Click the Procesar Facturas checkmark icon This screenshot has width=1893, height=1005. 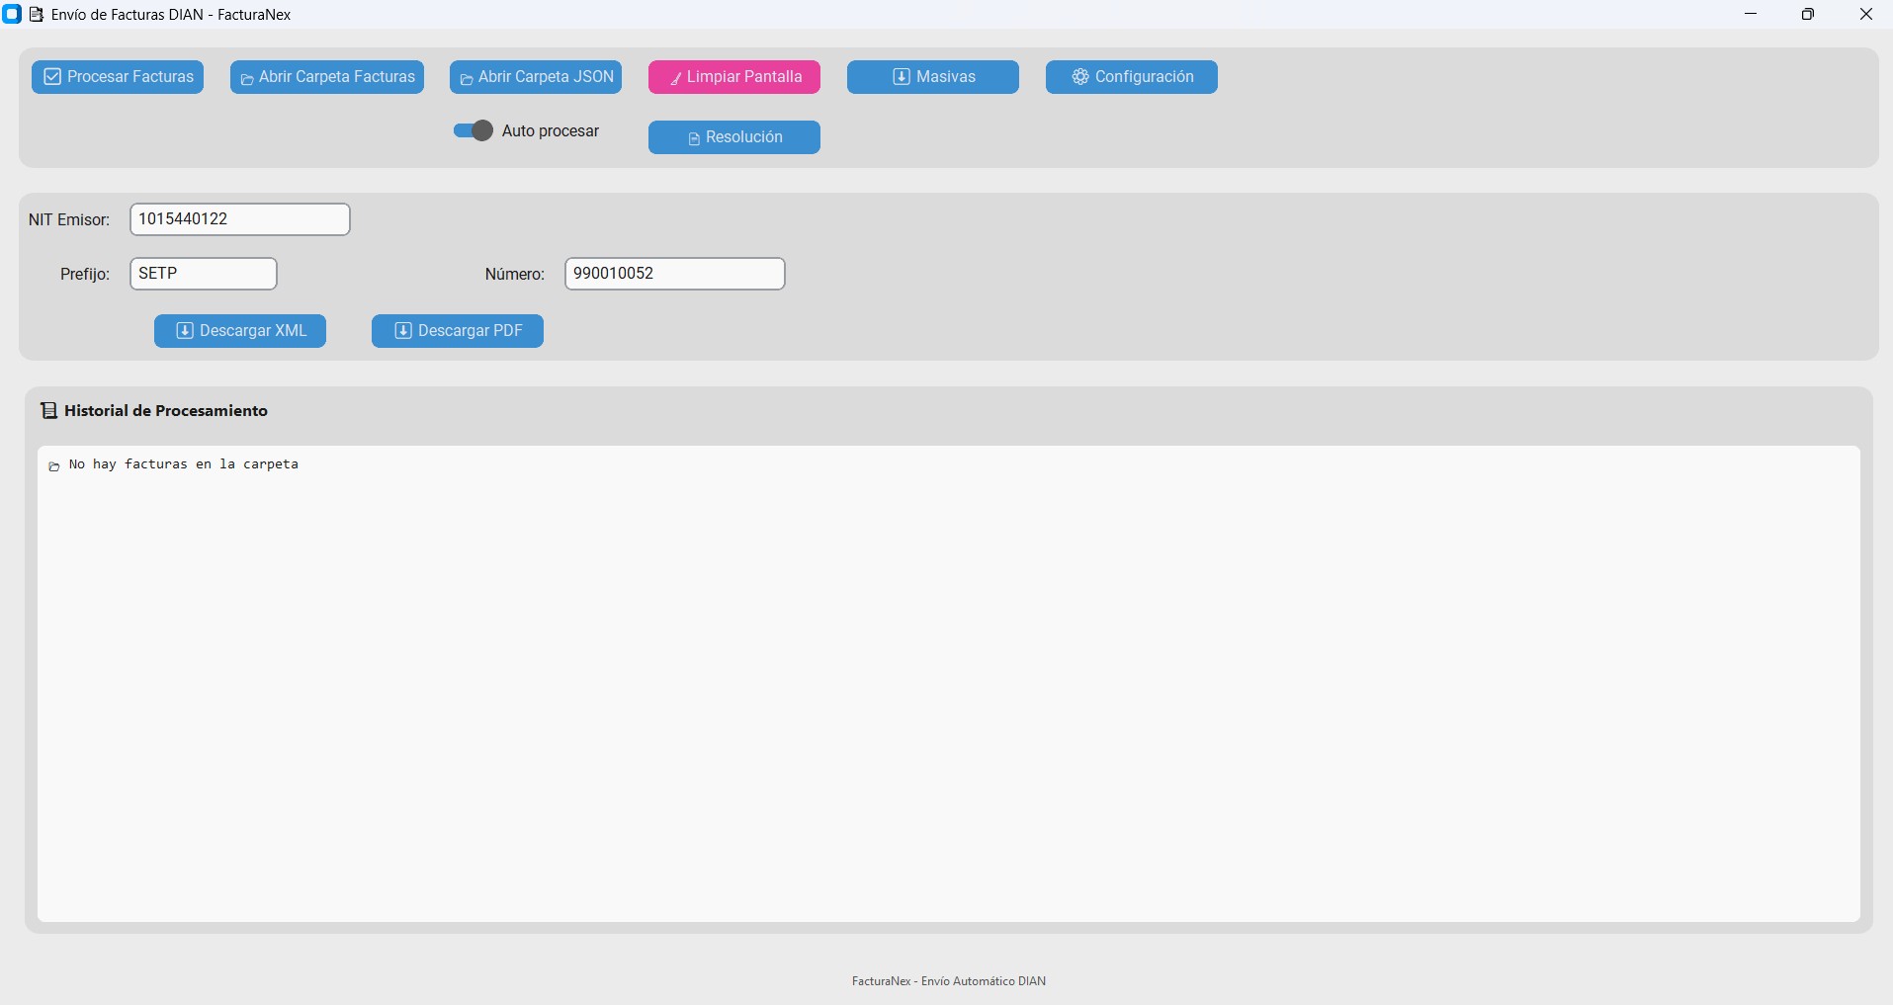click(52, 77)
